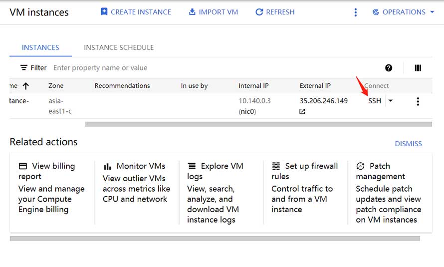Click the billing report card icon
444x267 pixels.
23,166
